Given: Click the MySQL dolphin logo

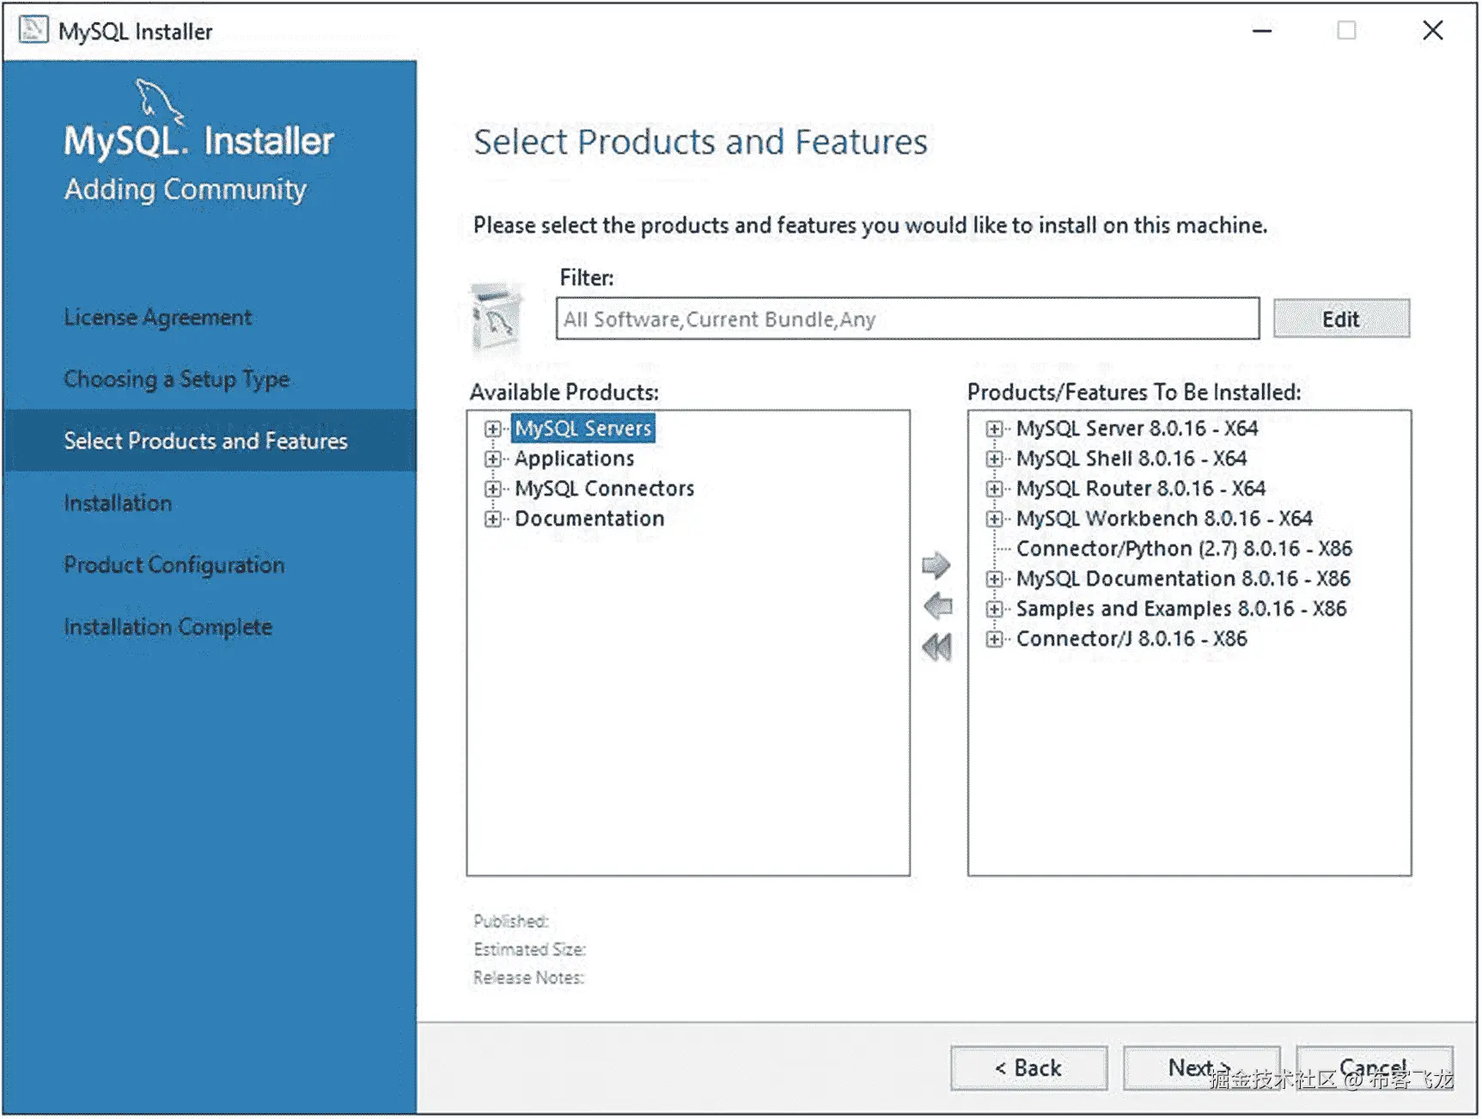Looking at the screenshot, I should tap(159, 100).
